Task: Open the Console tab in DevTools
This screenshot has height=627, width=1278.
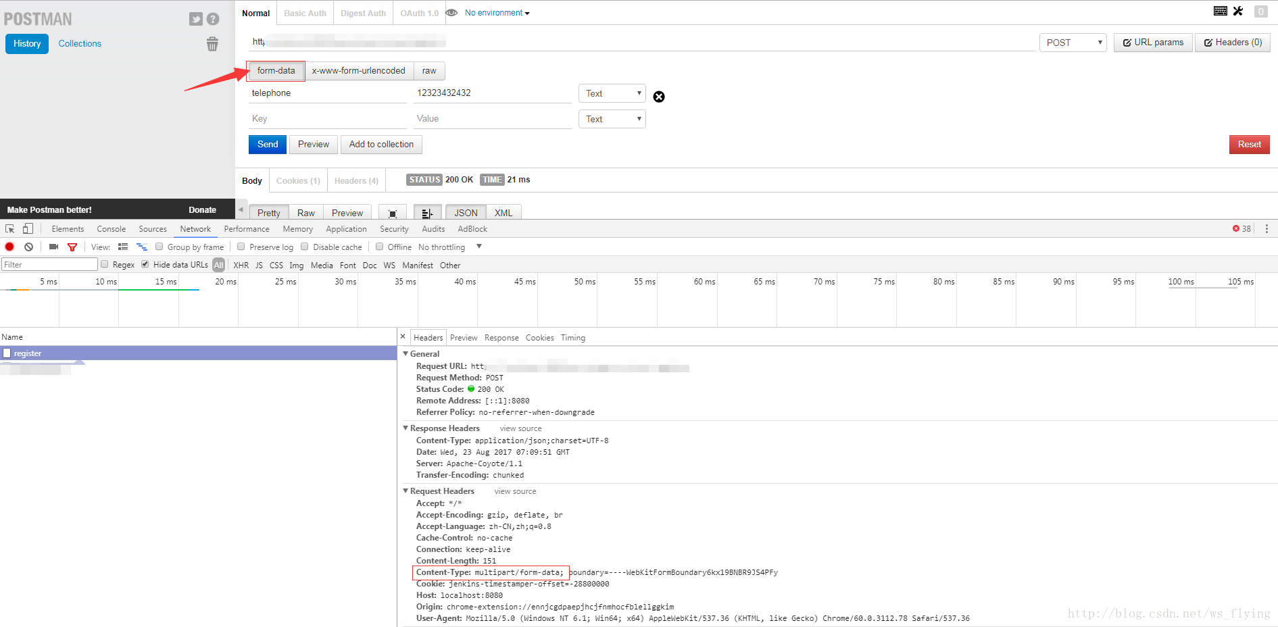Action: pyautogui.click(x=112, y=229)
